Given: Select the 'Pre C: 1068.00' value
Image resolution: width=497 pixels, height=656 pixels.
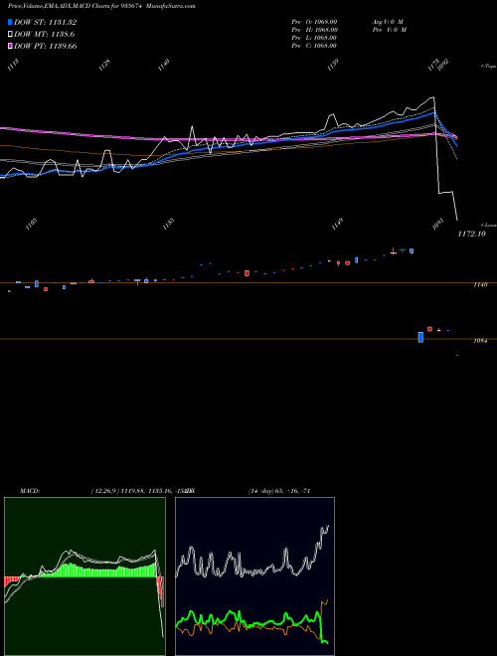Looking at the screenshot, I should tap(314, 46).
